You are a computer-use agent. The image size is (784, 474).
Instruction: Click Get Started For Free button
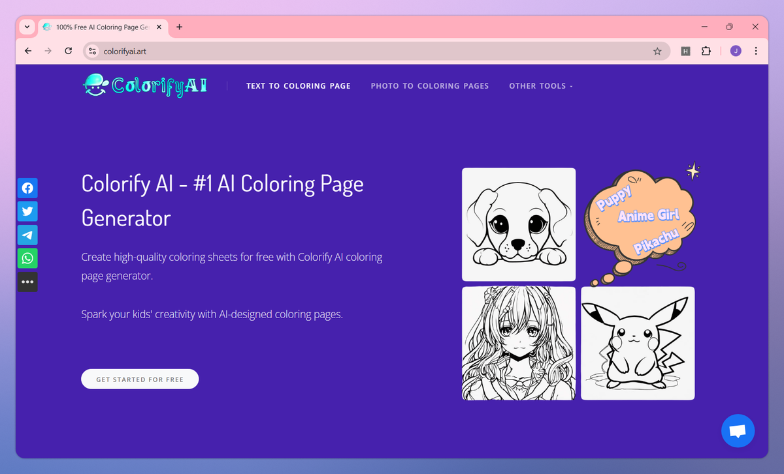tap(140, 379)
